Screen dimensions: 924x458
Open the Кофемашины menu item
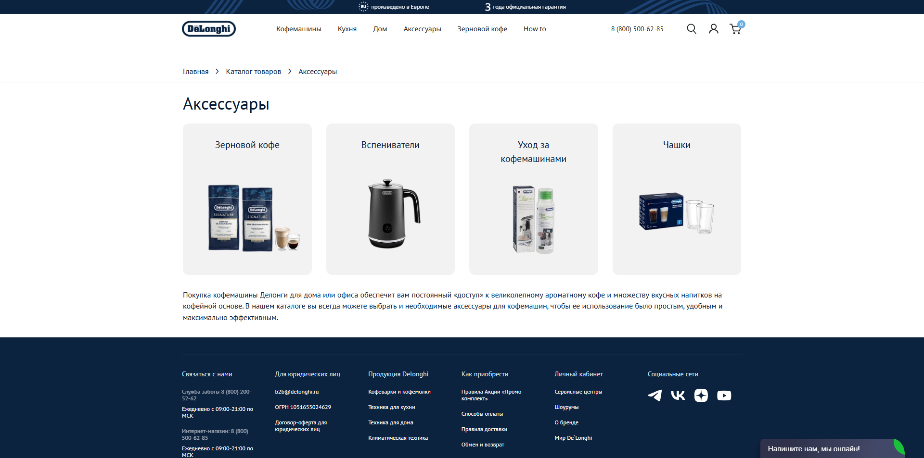tap(298, 29)
